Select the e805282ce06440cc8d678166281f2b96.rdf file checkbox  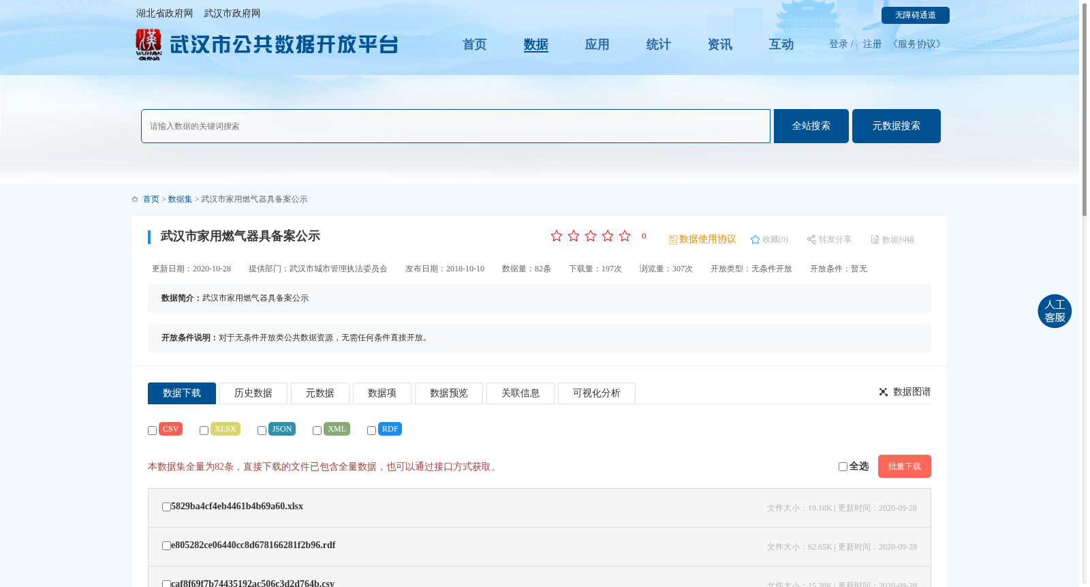(x=166, y=546)
